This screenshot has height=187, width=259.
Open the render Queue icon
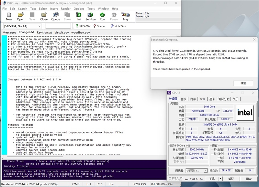56,17
